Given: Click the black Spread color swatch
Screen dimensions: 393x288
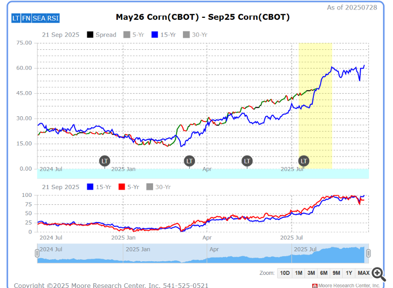Looking at the screenshot, I should coord(90,35).
